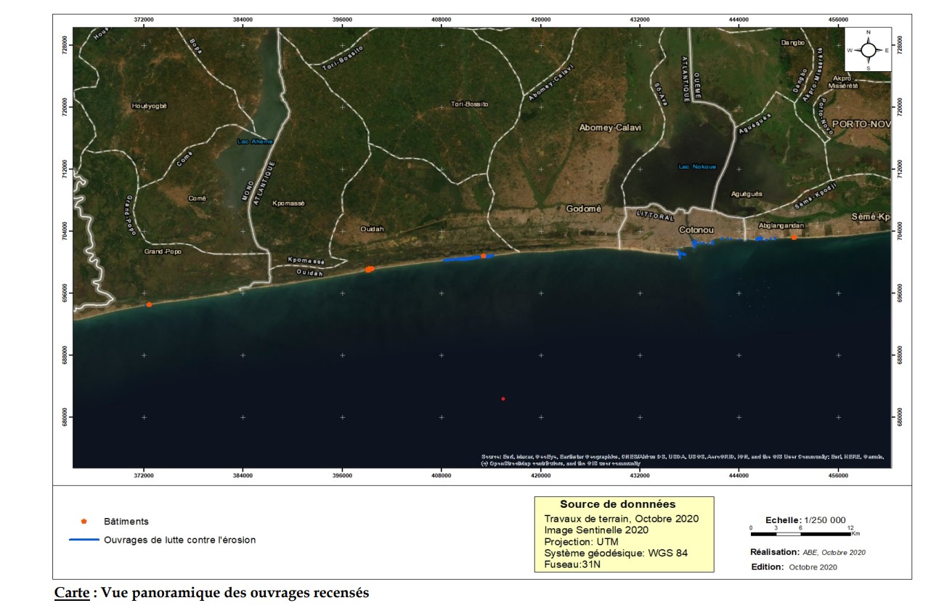
Task: Click the Abomey-Calavi map label
Action: pos(610,128)
